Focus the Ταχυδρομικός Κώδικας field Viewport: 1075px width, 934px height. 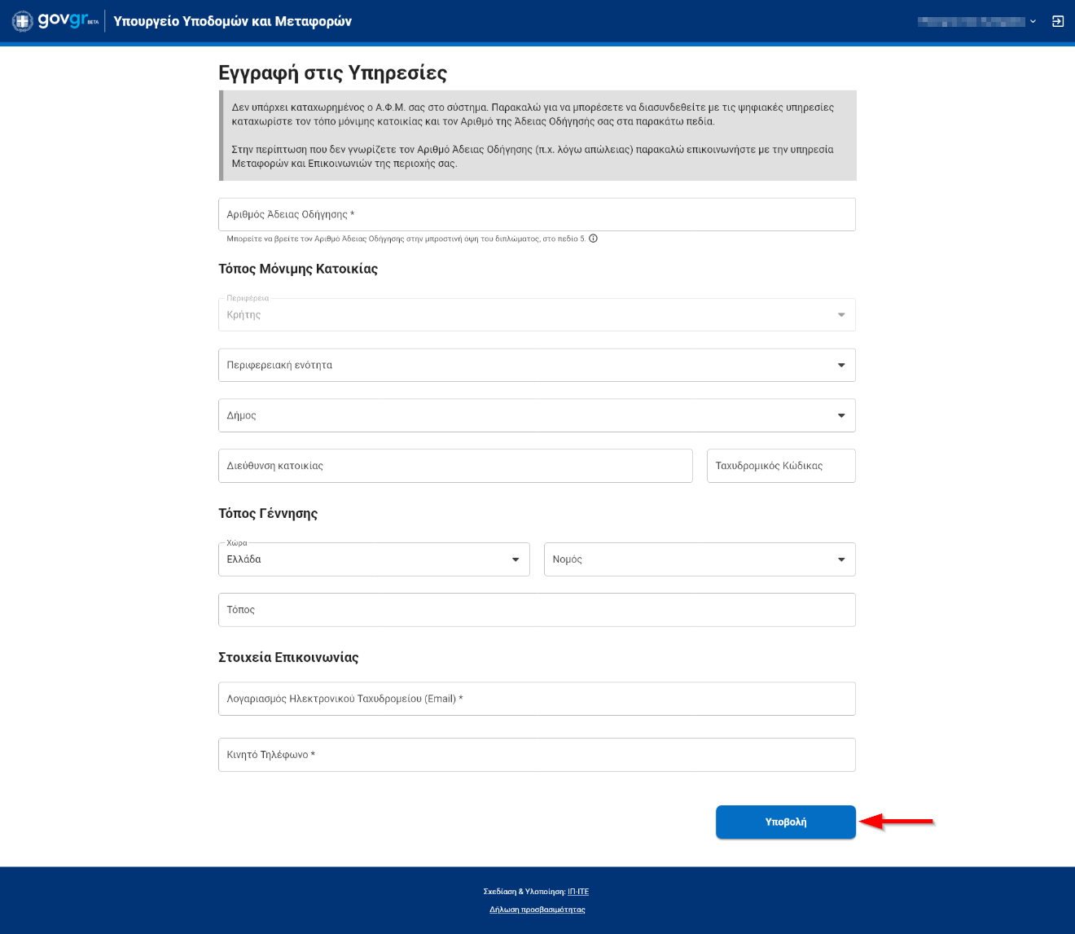pos(781,466)
